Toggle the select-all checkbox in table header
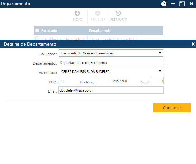The image size is (196, 164). [x=37, y=31]
